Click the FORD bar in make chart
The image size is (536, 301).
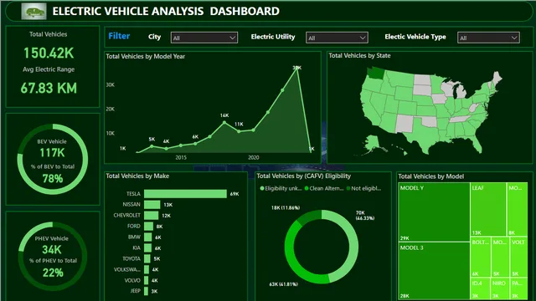coord(148,227)
